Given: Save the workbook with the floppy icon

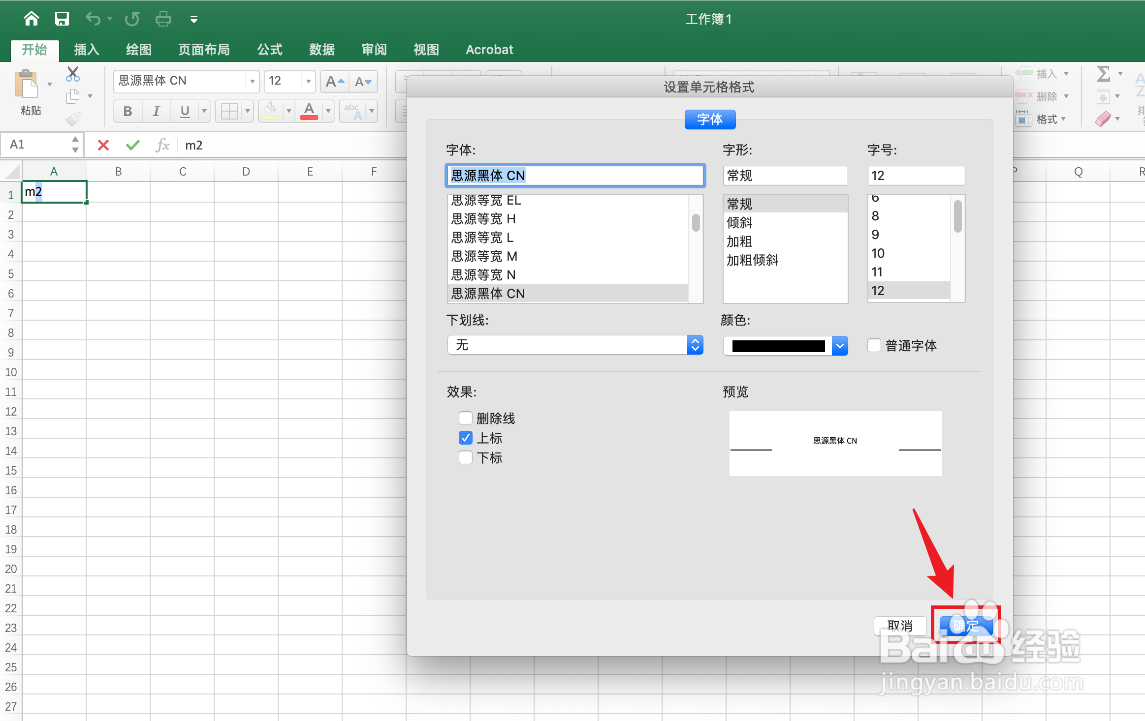Looking at the screenshot, I should coord(62,19).
